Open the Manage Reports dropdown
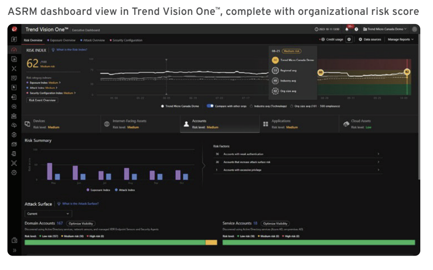Viewport: 433px width, 270px height. 400,39
